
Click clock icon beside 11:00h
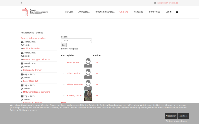pyautogui.click(x=22, y=45)
